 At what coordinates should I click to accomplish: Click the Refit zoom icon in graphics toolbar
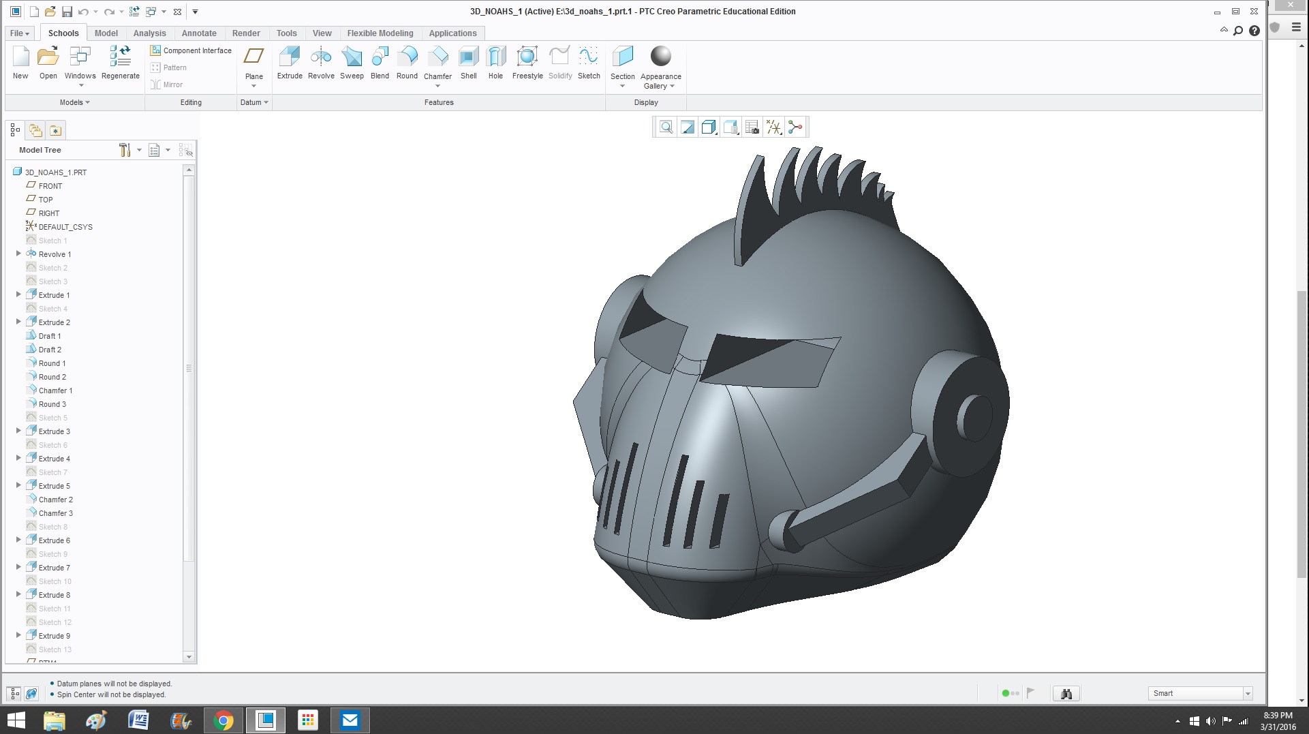click(x=666, y=127)
